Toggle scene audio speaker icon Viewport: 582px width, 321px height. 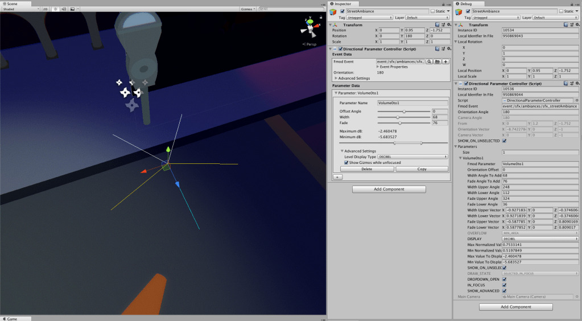[x=64, y=10]
